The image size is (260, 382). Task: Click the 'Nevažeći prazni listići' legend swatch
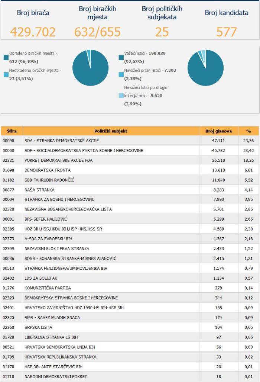pyautogui.click(x=121, y=75)
